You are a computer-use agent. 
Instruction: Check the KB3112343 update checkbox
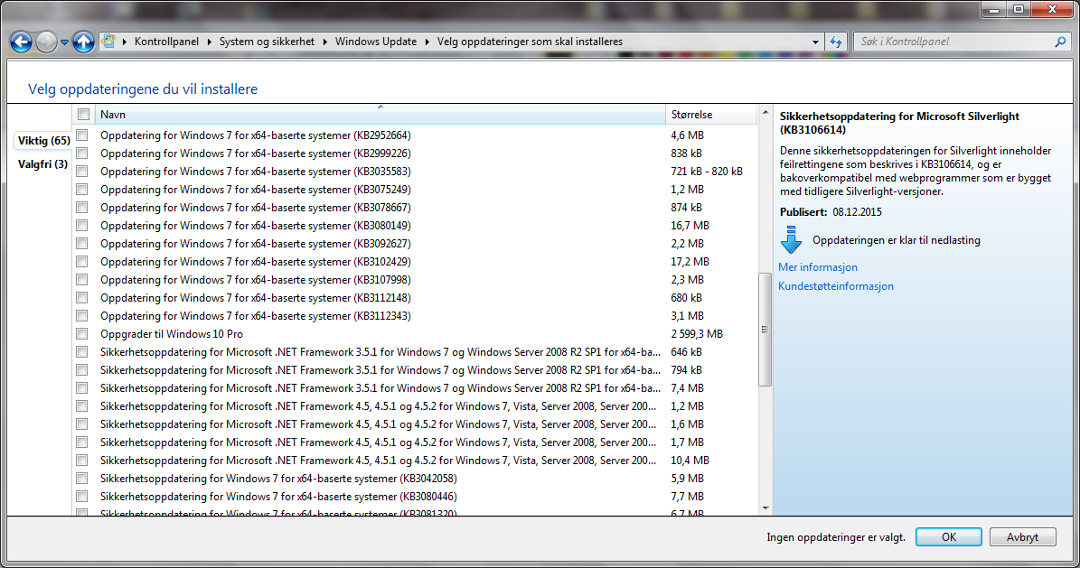[82, 315]
